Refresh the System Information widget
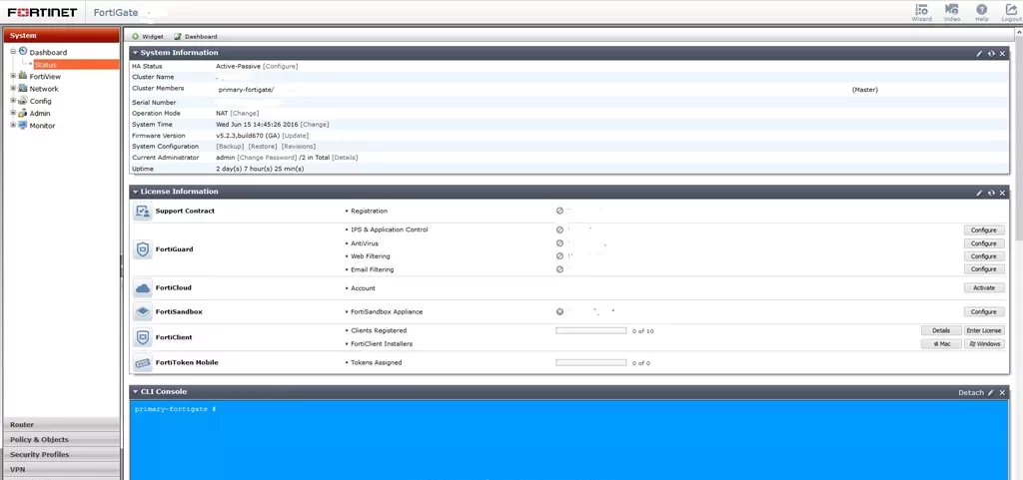Image resolution: width=1023 pixels, height=480 pixels. pyautogui.click(x=991, y=54)
